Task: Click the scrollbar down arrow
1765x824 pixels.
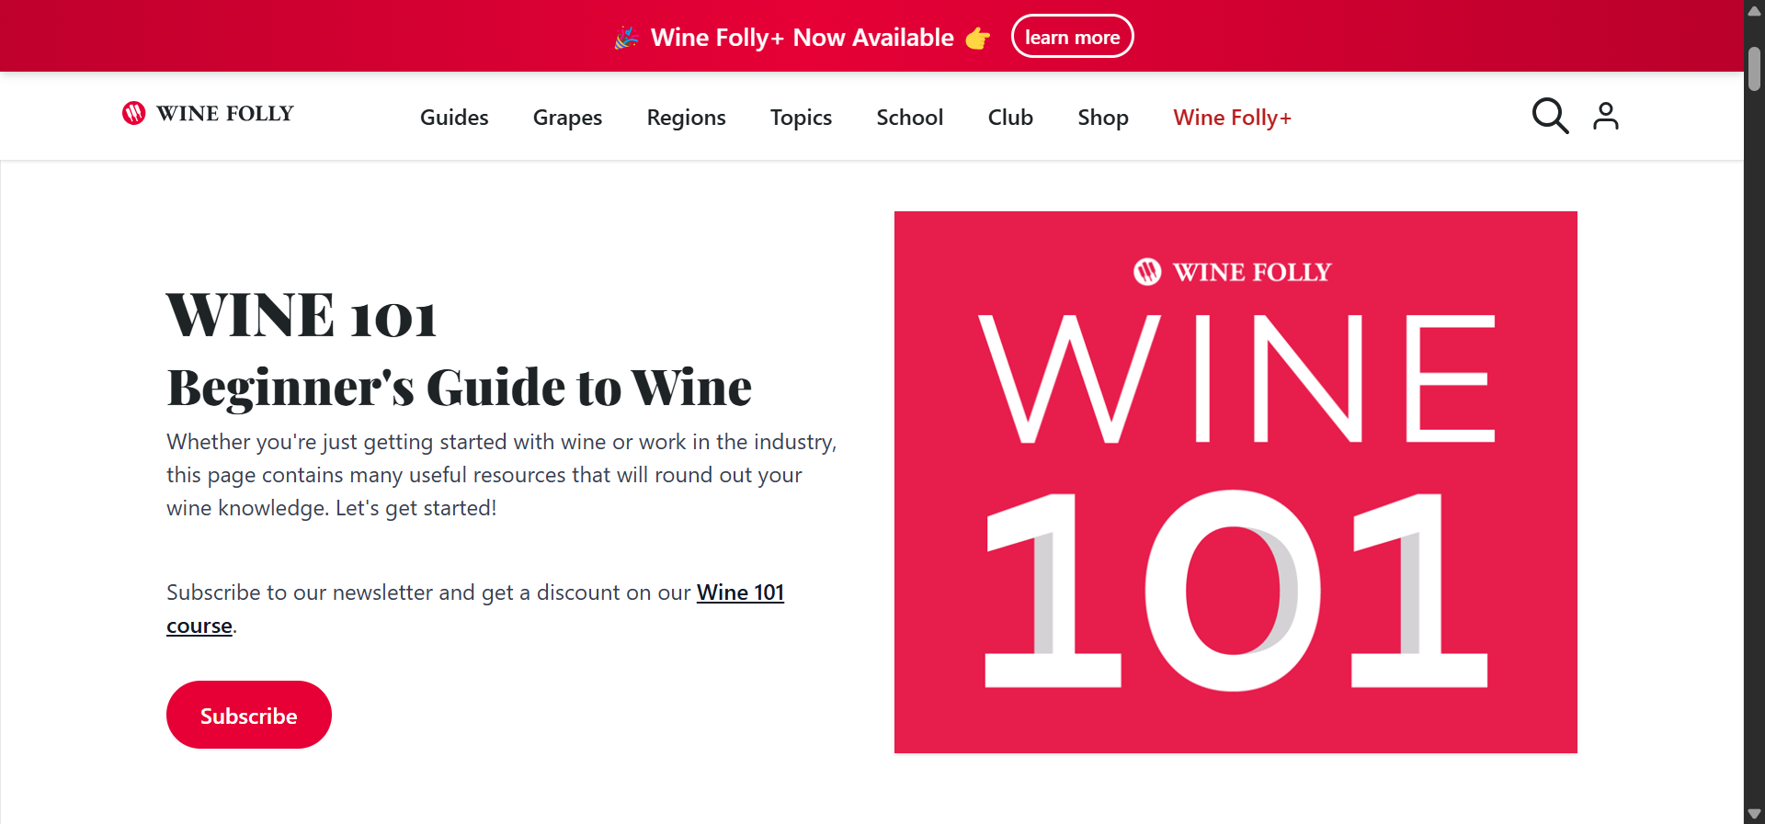Action: tap(1754, 813)
